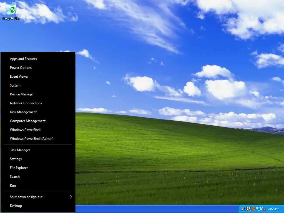284x213 pixels.
Task: Open Settings from the menu
Action: [38, 159]
